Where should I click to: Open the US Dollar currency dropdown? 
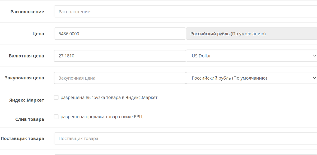point(251,56)
